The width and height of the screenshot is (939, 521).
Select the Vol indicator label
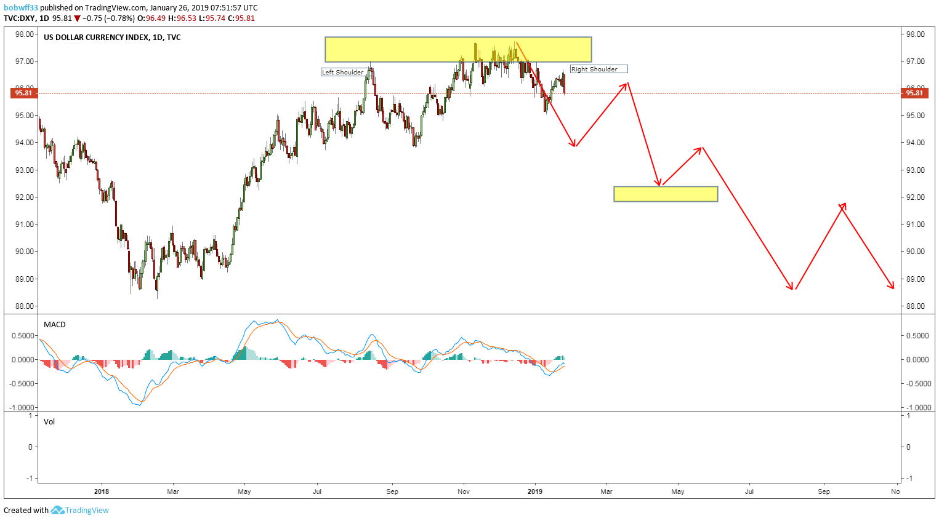(x=49, y=421)
